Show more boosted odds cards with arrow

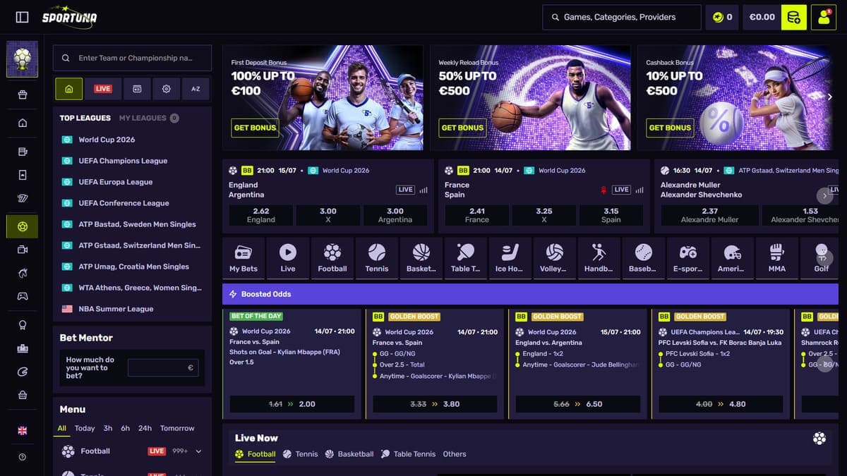[825, 364]
